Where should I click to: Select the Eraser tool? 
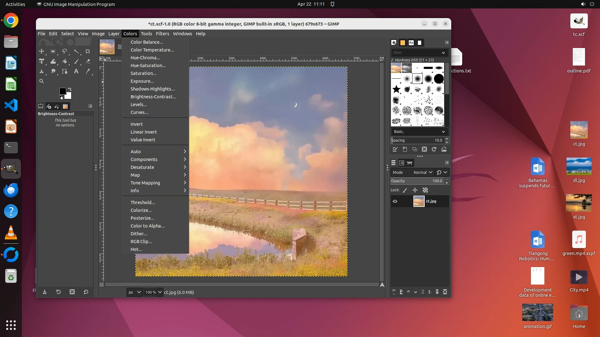coord(88,61)
